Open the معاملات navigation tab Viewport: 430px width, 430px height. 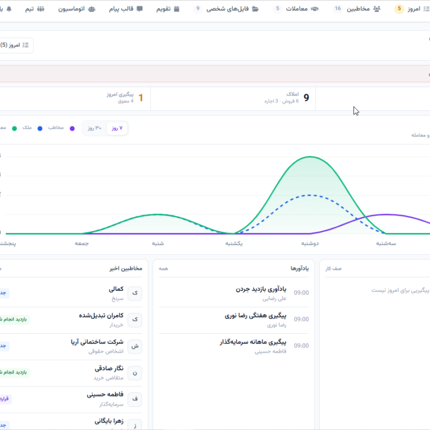(x=296, y=9)
